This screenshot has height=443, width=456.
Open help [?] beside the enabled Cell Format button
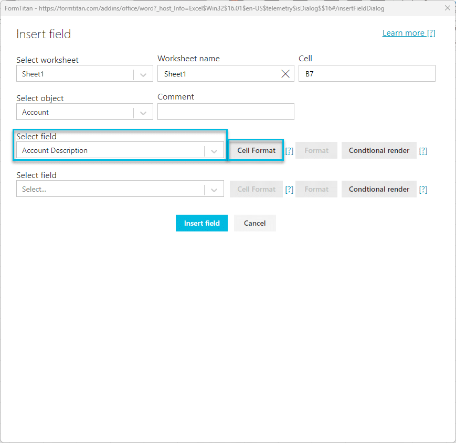tap(289, 151)
